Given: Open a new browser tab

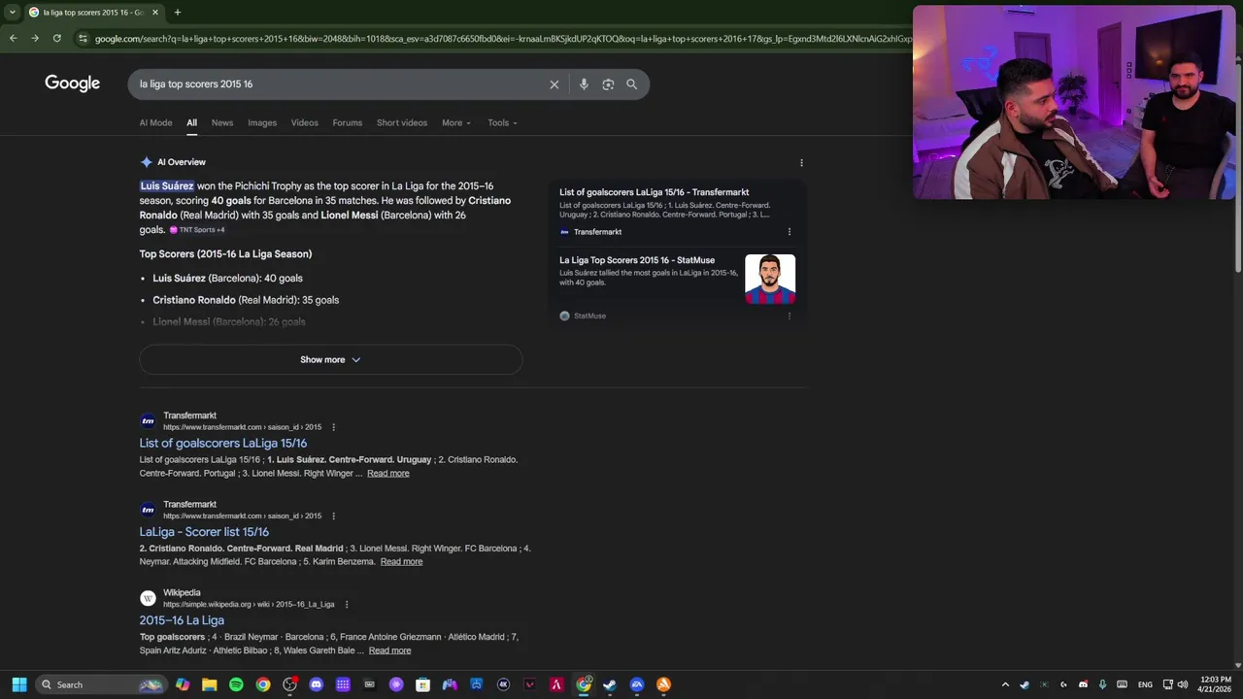Looking at the screenshot, I should coord(177,13).
